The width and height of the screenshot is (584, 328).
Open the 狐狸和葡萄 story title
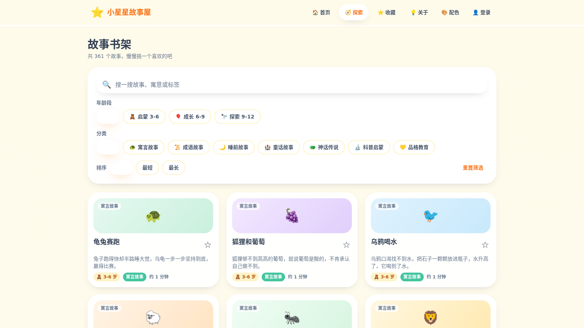pos(249,242)
